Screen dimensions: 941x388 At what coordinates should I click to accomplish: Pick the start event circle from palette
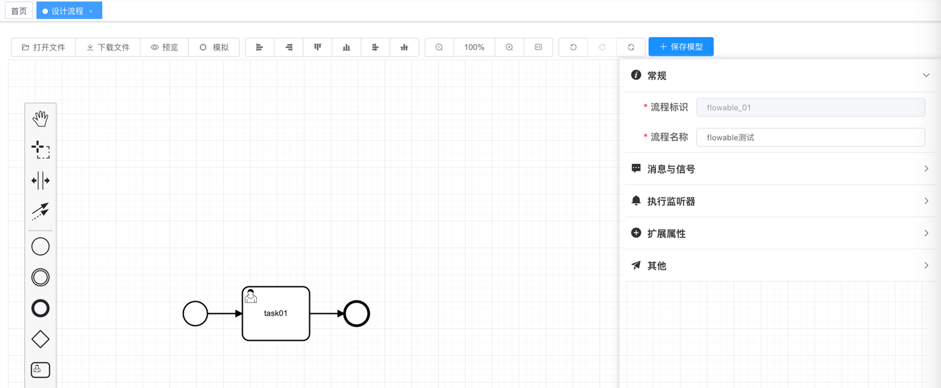pyautogui.click(x=40, y=246)
